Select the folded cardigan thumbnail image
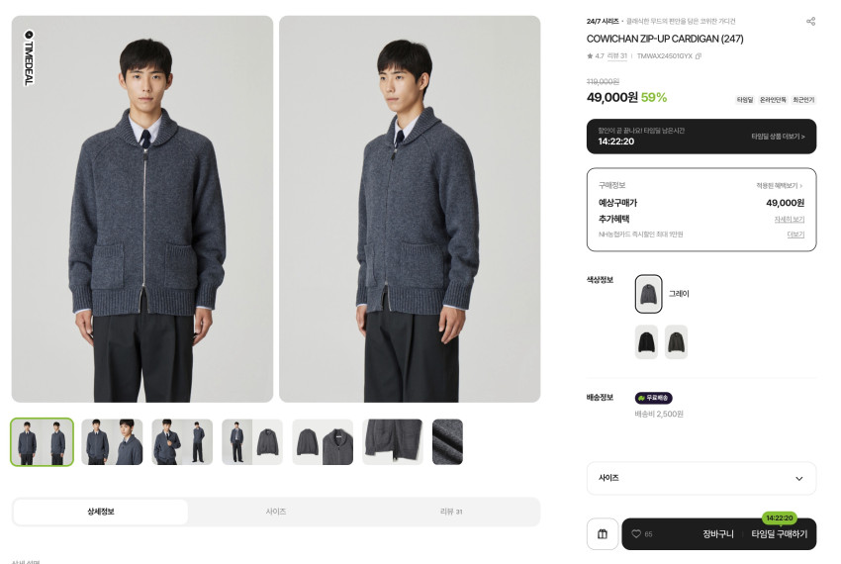The image size is (841, 564). (393, 441)
